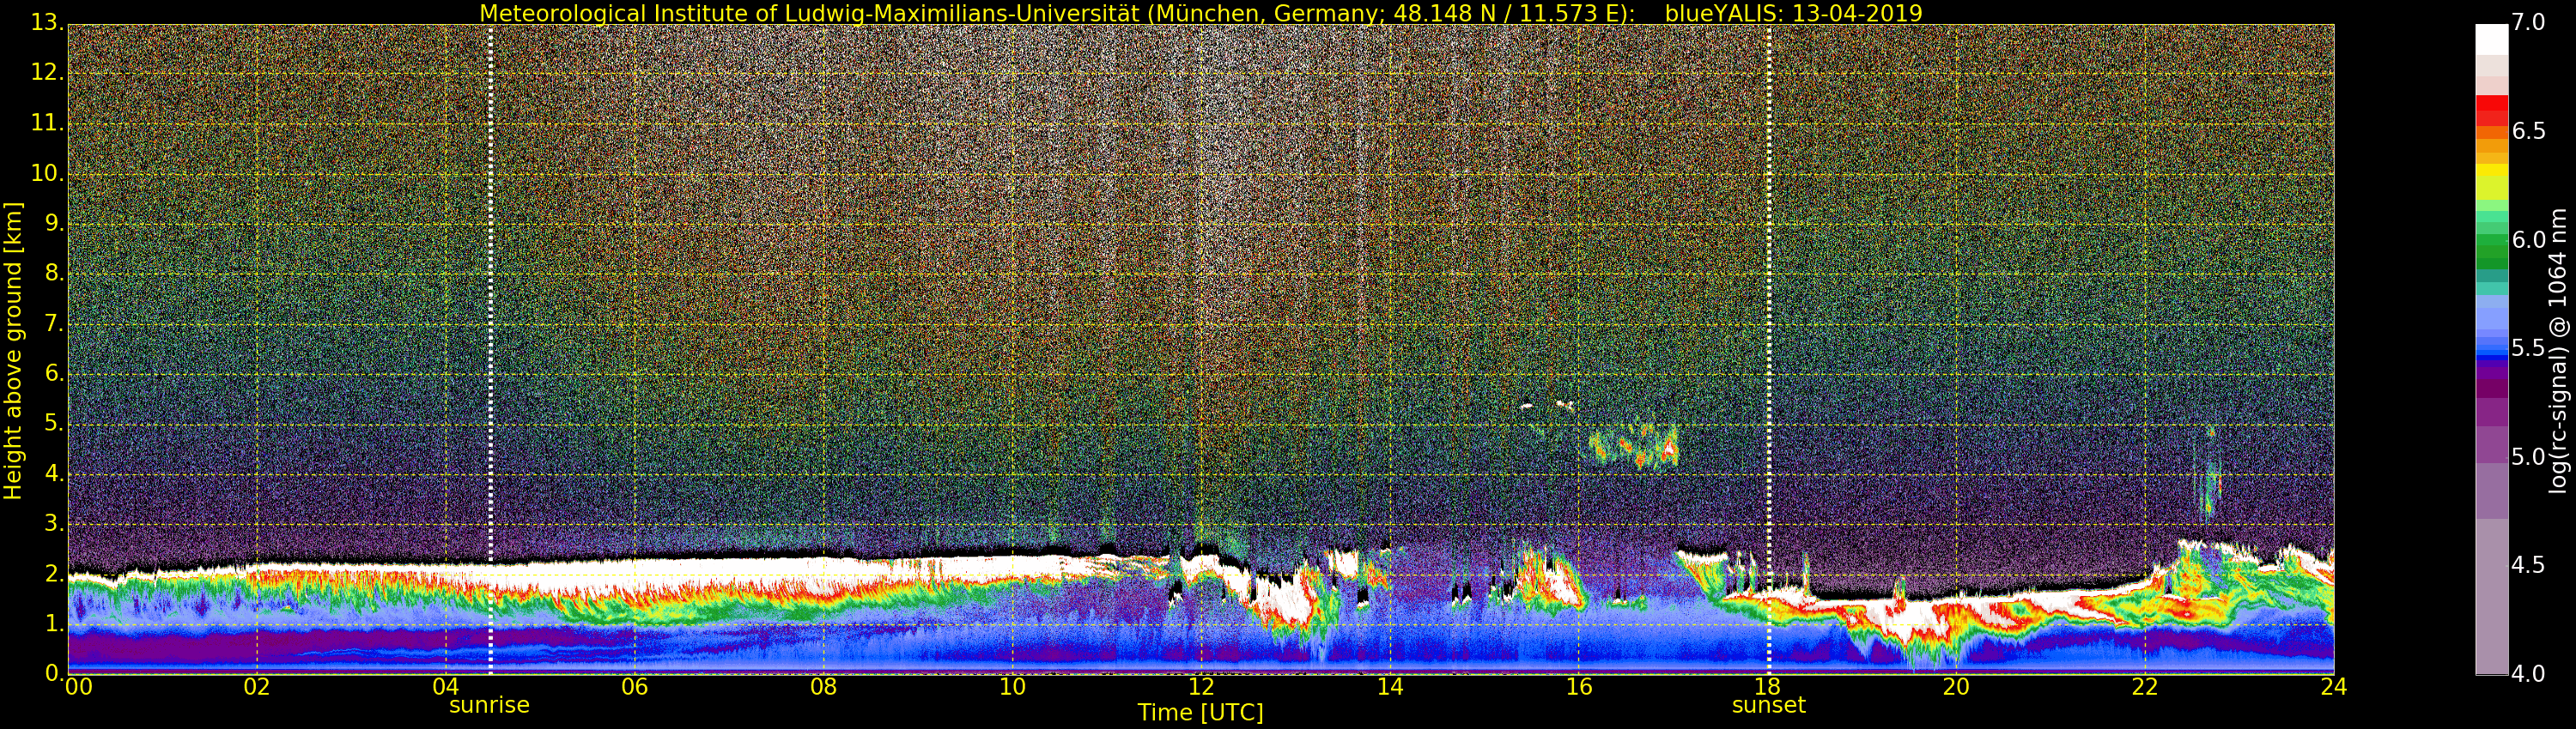
Task: Click the "Meteorological Institute of Ludwig-Maximilians-Universität" title text
Action: pos(809,13)
